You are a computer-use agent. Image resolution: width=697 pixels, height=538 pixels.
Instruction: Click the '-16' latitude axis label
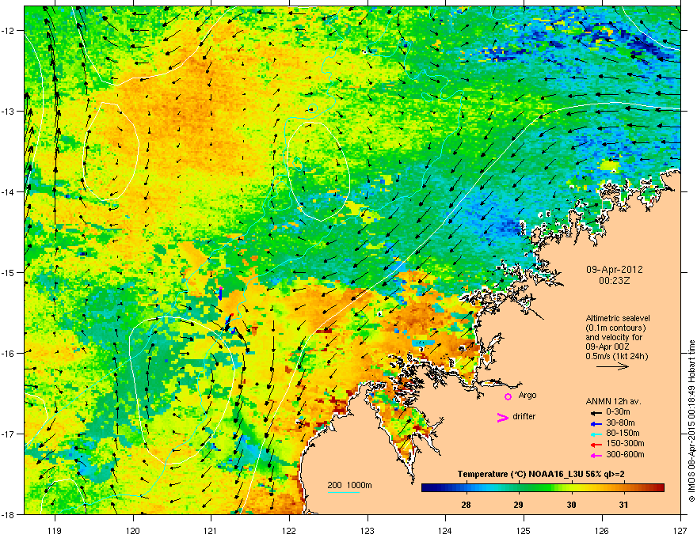click(x=9, y=353)
